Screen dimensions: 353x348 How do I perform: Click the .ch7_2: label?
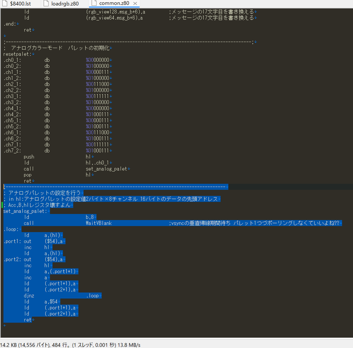12,151
